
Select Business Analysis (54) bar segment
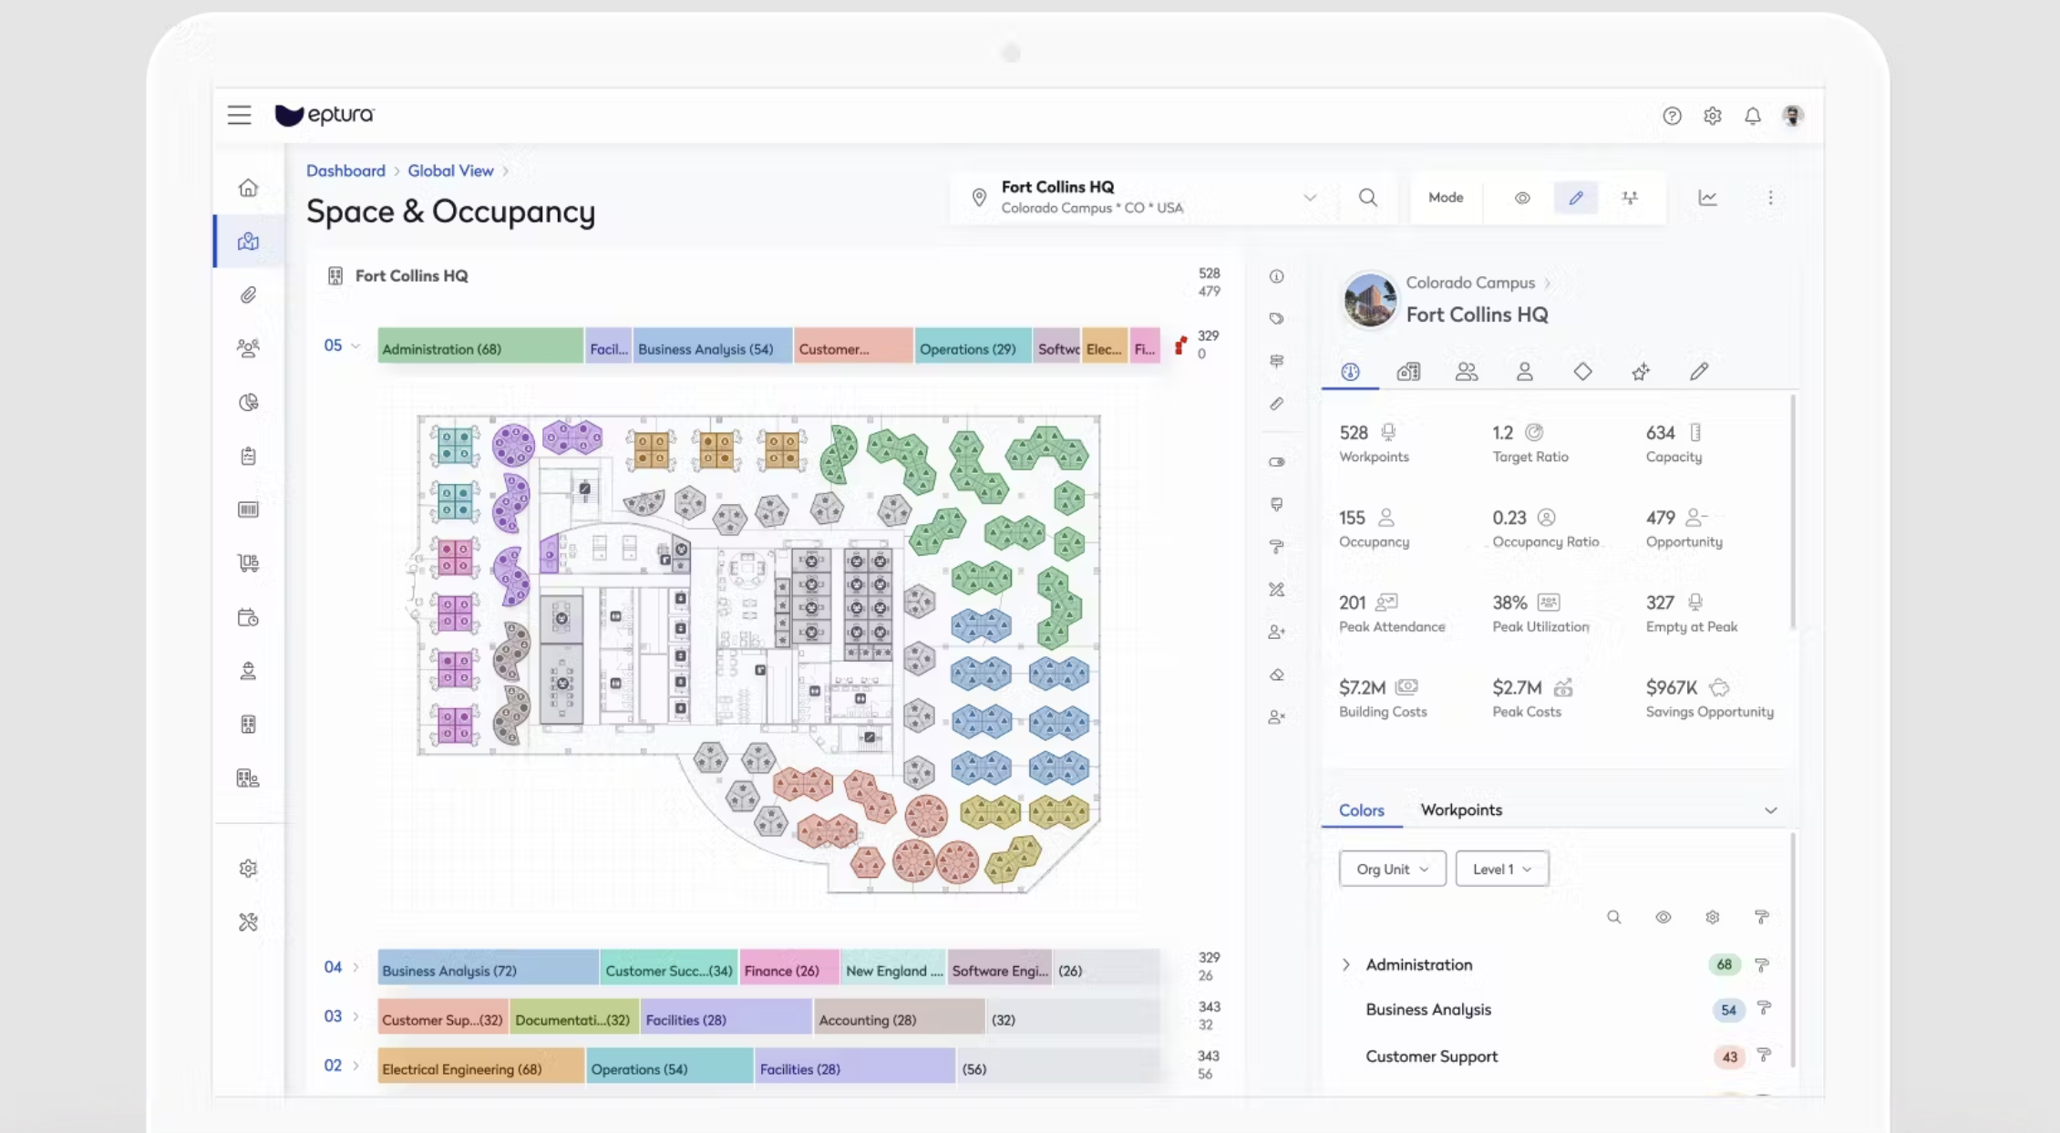click(x=713, y=346)
